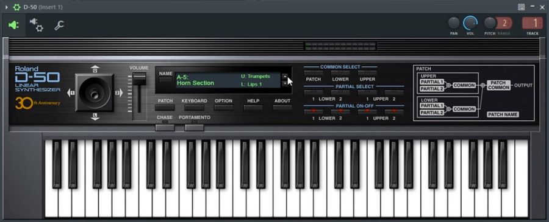This screenshot has width=549, height=222.
Task: Push joystick down arrow marked L
Action: 95,117
